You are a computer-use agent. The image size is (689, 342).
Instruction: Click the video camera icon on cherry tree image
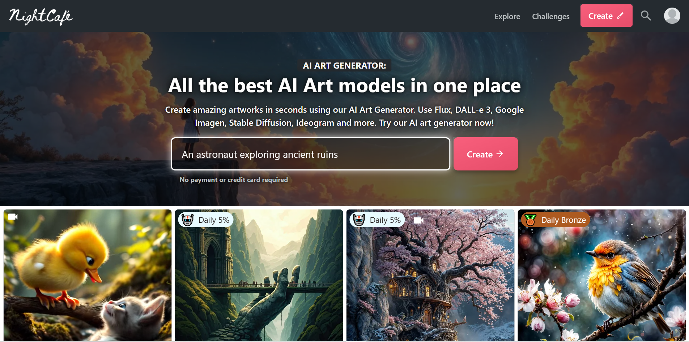coord(418,220)
